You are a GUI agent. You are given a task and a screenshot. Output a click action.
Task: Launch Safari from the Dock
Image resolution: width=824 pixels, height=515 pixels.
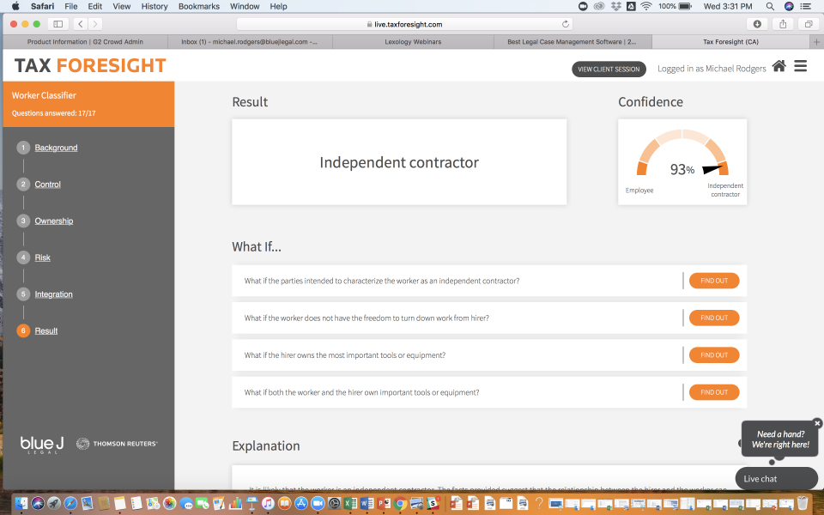70,504
